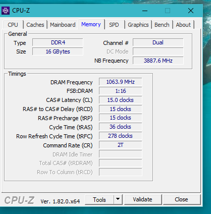The image size is (211, 214).
Task: Go to the Bench tab
Action: (x=162, y=25)
